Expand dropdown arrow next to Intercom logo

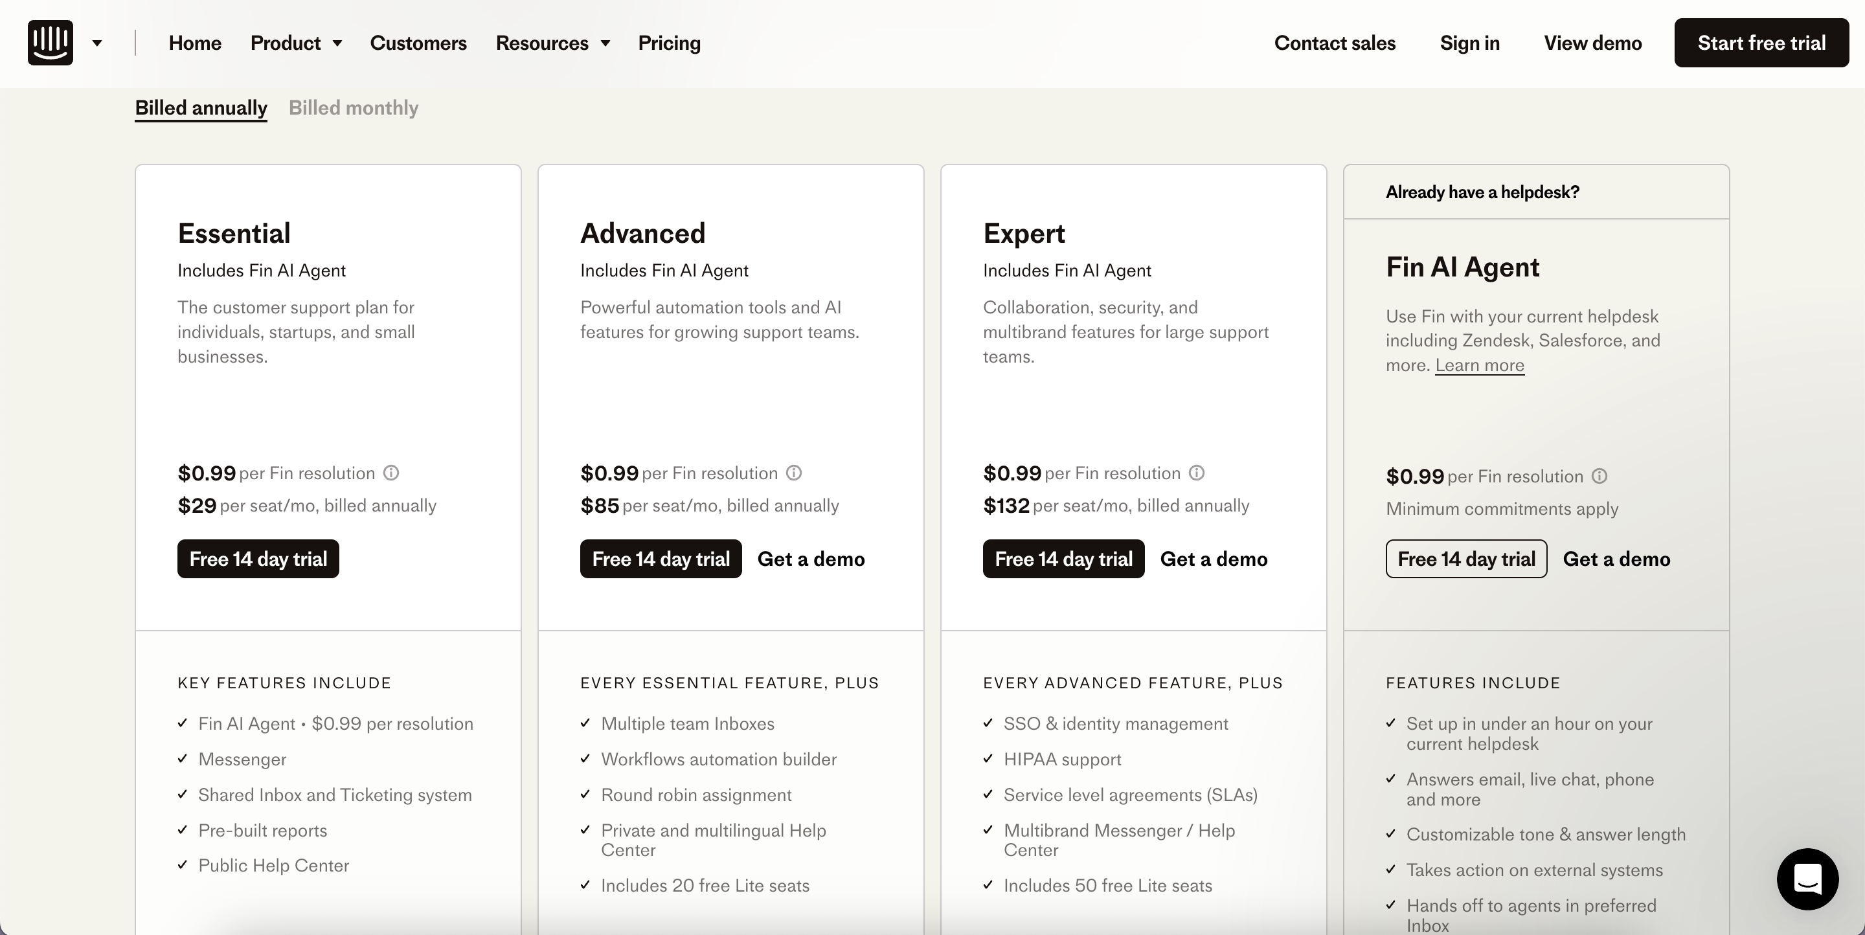[97, 43]
